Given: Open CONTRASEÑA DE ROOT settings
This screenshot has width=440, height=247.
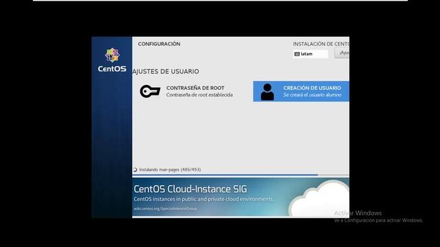Looking at the screenshot, I should click(x=186, y=91).
